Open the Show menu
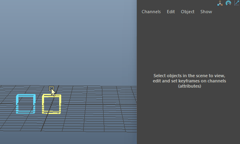This screenshot has width=240, height=144. pyautogui.click(x=206, y=12)
